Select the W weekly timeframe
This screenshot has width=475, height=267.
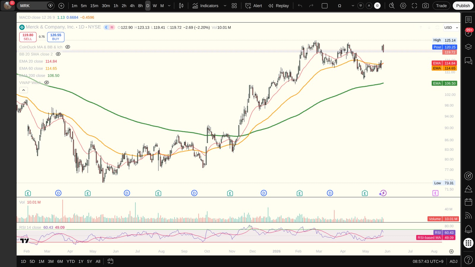[x=155, y=6]
